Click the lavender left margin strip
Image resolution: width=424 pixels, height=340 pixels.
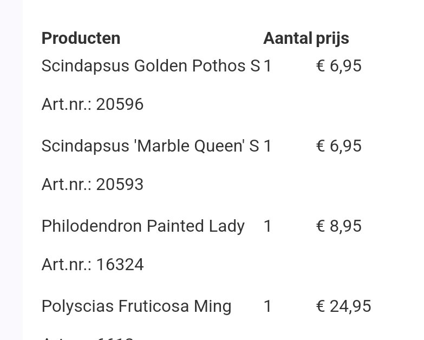11,170
